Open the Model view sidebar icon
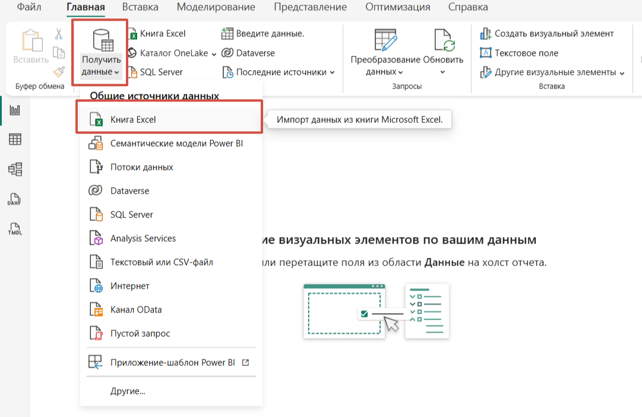Viewport: 642px width, 417px height. (x=15, y=169)
